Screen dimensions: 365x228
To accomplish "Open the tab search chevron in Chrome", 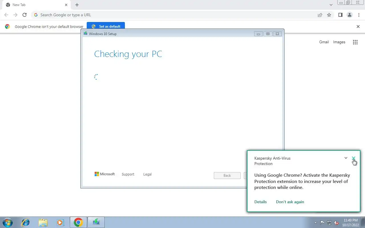I will pos(331,5).
